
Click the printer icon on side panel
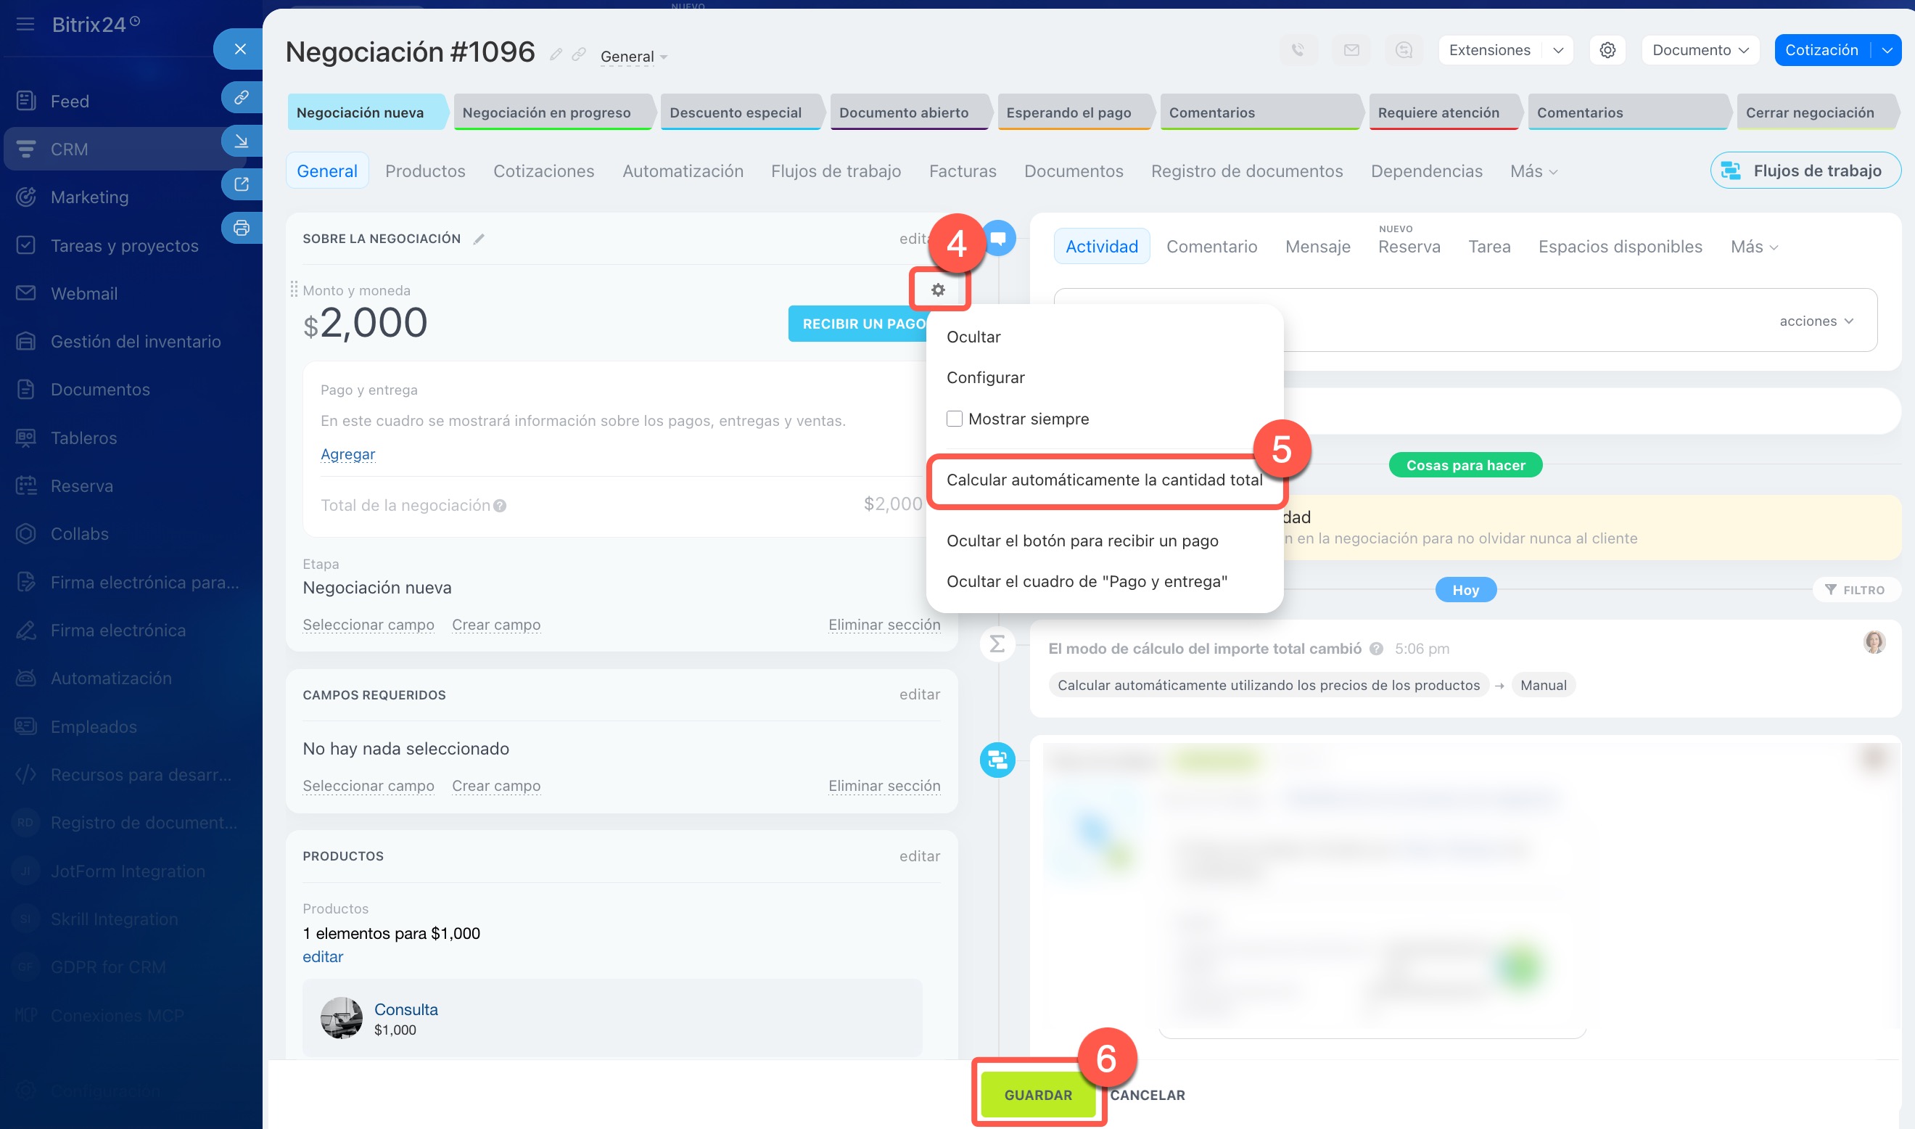241,228
